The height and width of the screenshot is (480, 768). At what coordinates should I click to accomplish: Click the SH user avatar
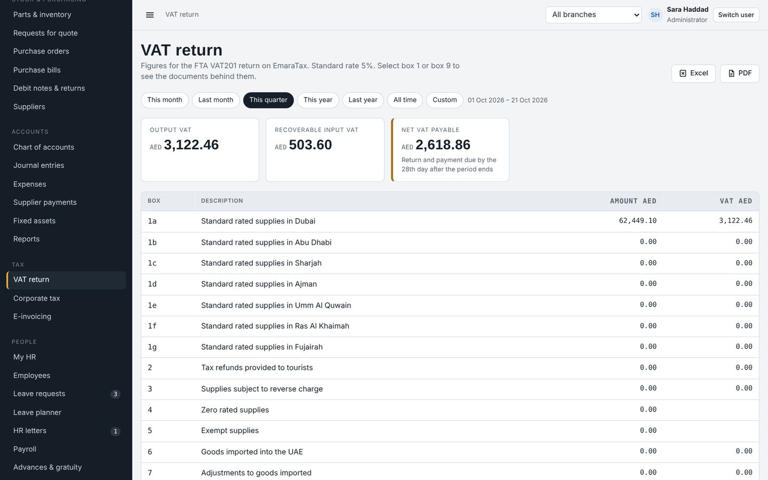(655, 15)
